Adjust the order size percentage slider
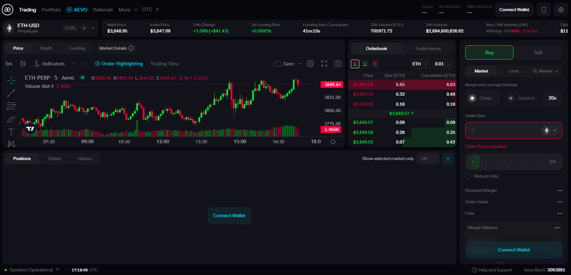 coord(514,162)
